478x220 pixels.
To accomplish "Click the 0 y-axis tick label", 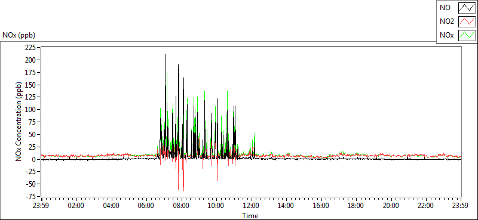I will pos(35,159).
